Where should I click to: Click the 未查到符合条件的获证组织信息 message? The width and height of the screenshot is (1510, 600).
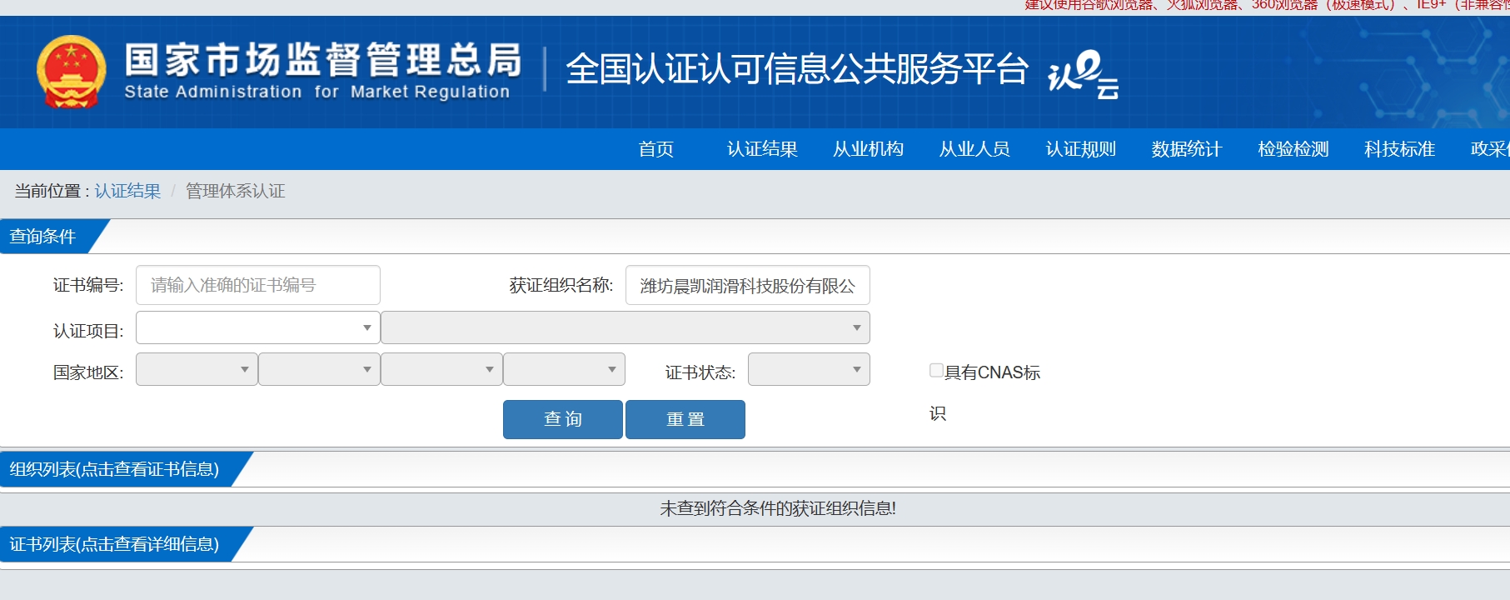(x=778, y=508)
